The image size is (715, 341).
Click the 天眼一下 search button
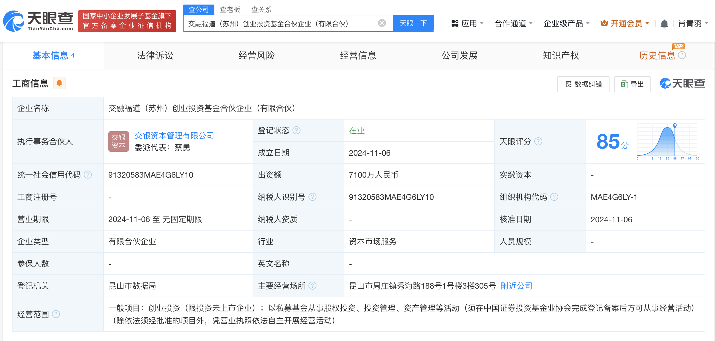coord(413,23)
